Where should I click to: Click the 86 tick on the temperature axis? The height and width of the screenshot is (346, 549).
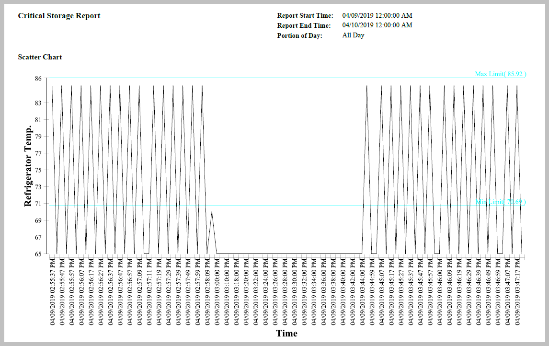click(x=38, y=78)
